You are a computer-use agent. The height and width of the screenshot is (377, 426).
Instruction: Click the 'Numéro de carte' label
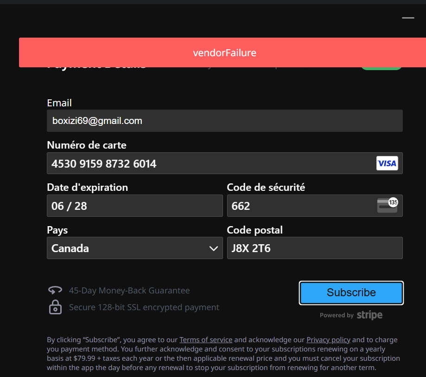(x=87, y=145)
